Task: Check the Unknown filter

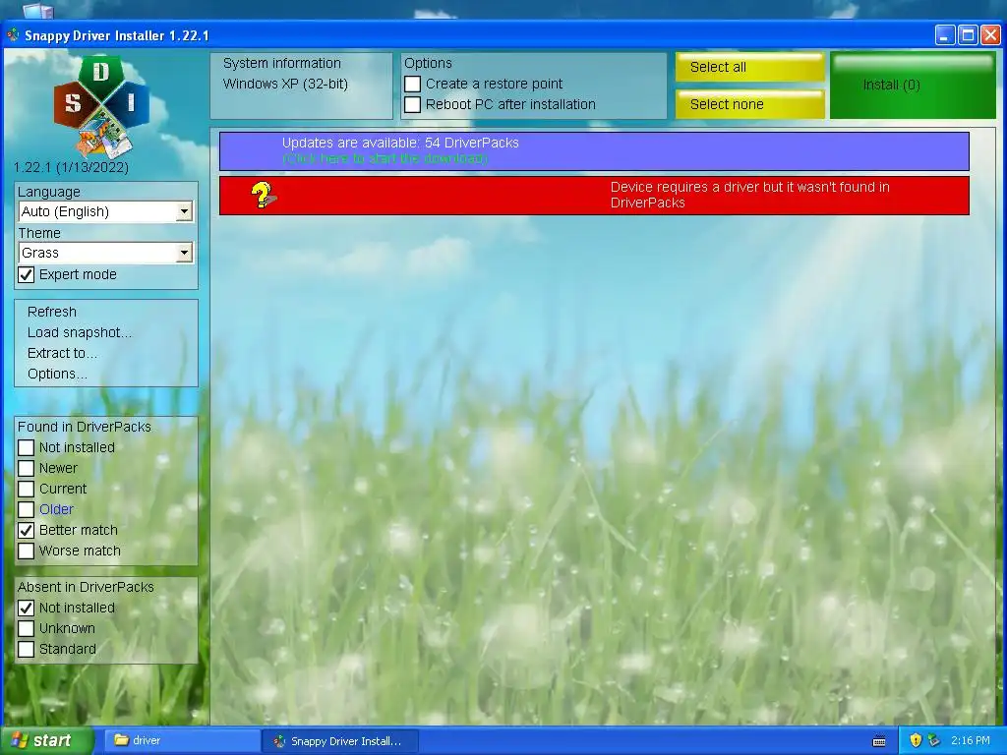Action: tap(27, 628)
